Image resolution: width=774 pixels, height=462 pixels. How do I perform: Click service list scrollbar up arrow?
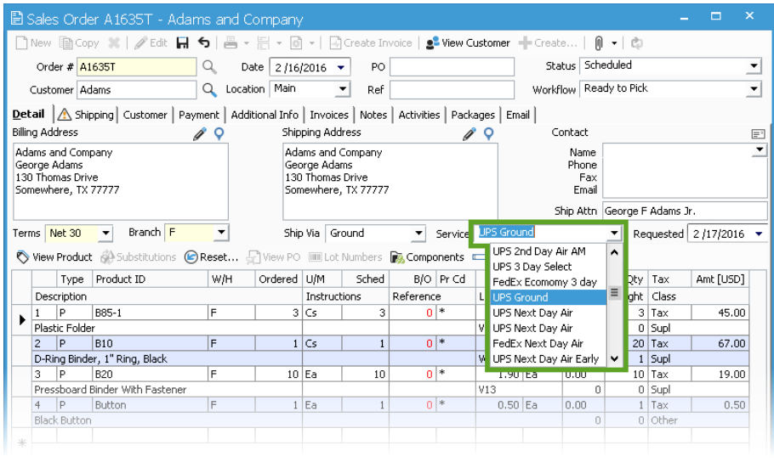click(615, 252)
